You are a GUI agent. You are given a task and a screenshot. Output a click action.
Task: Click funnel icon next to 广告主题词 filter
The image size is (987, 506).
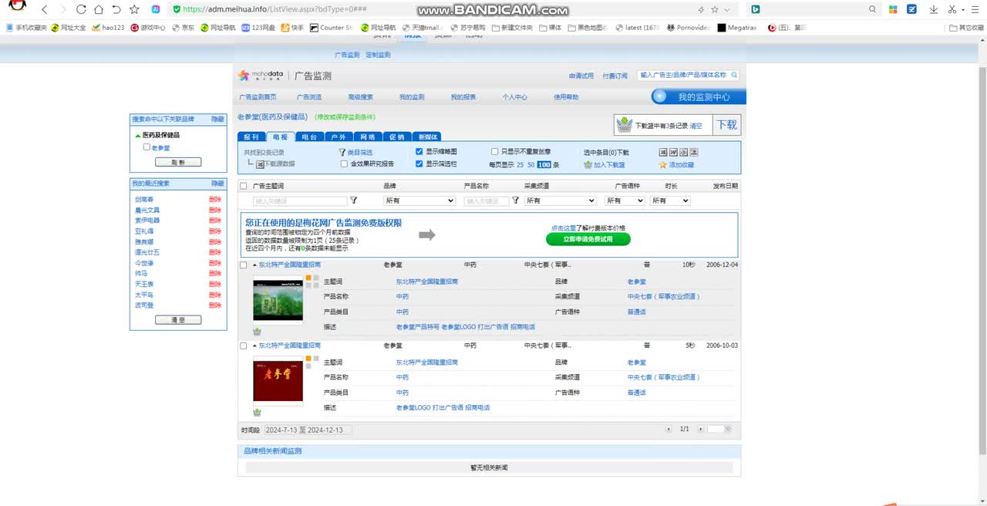point(354,201)
